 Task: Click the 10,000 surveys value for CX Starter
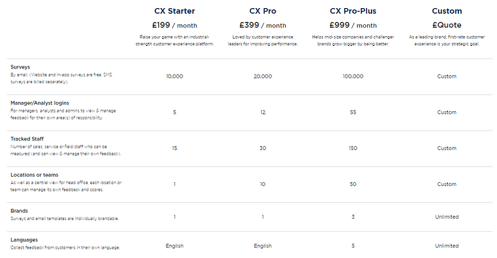(175, 76)
